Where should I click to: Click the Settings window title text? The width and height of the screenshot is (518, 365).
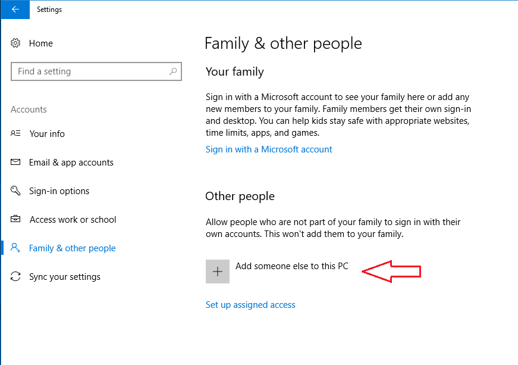49,10
